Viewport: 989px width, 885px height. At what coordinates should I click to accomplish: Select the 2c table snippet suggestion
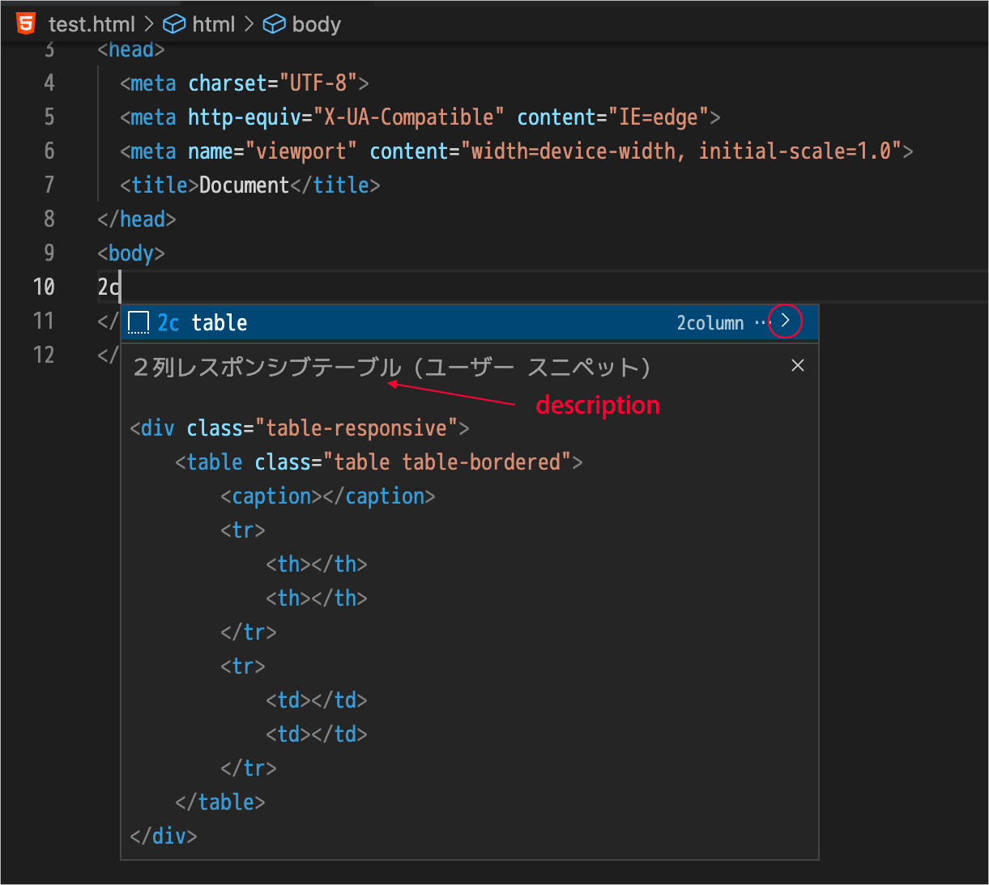coord(219,322)
